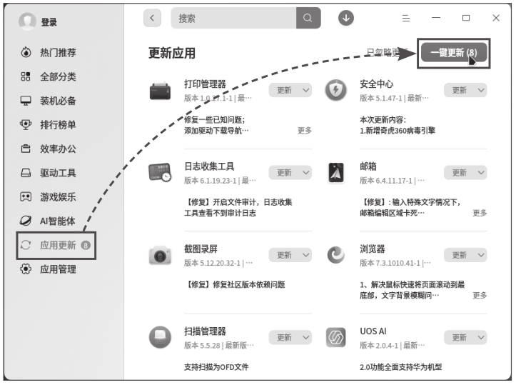The height and width of the screenshot is (385, 516).
Task: Click the 更新应用 page heading
Action: (x=172, y=53)
